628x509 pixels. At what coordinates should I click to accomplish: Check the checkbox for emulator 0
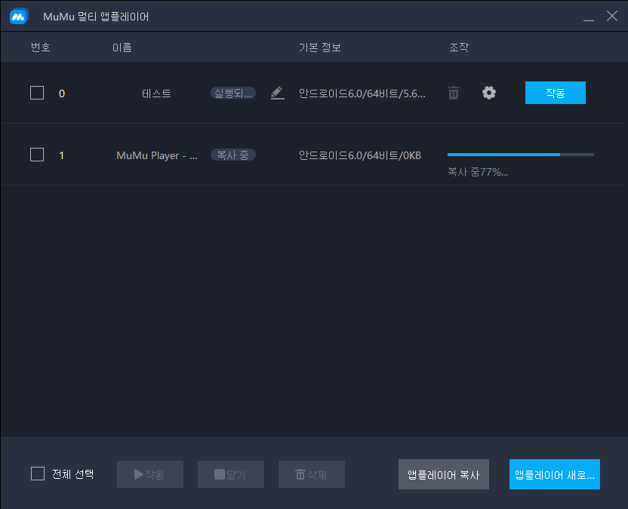tap(37, 93)
